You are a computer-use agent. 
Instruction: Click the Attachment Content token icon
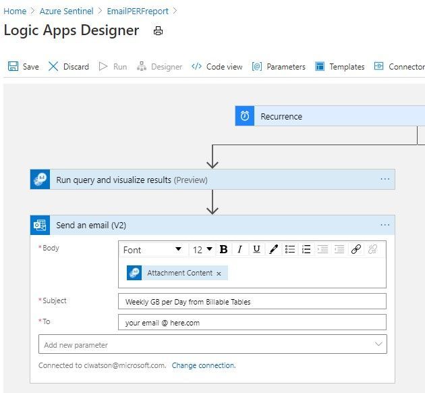point(134,273)
